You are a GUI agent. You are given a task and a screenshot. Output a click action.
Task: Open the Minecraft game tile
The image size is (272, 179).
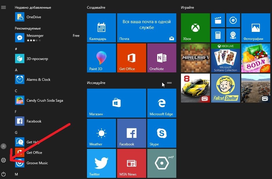(x=195, y=58)
